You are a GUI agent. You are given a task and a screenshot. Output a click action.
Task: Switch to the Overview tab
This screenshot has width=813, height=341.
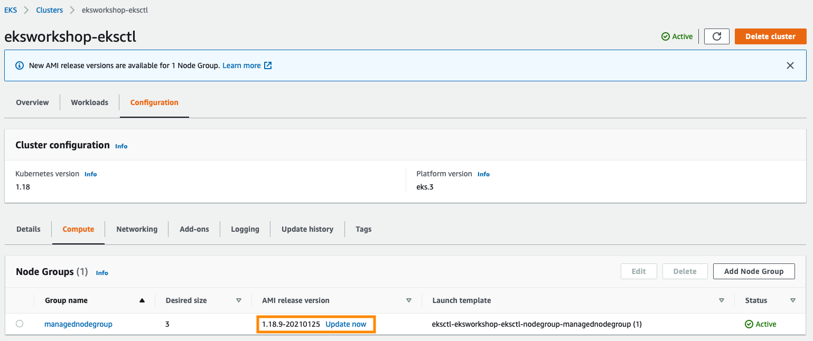point(32,102)
